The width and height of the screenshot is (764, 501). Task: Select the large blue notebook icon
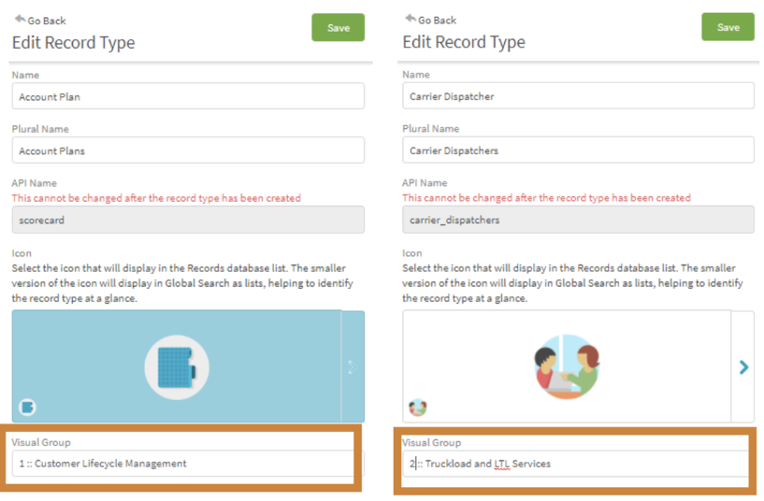tap(177, 367)
